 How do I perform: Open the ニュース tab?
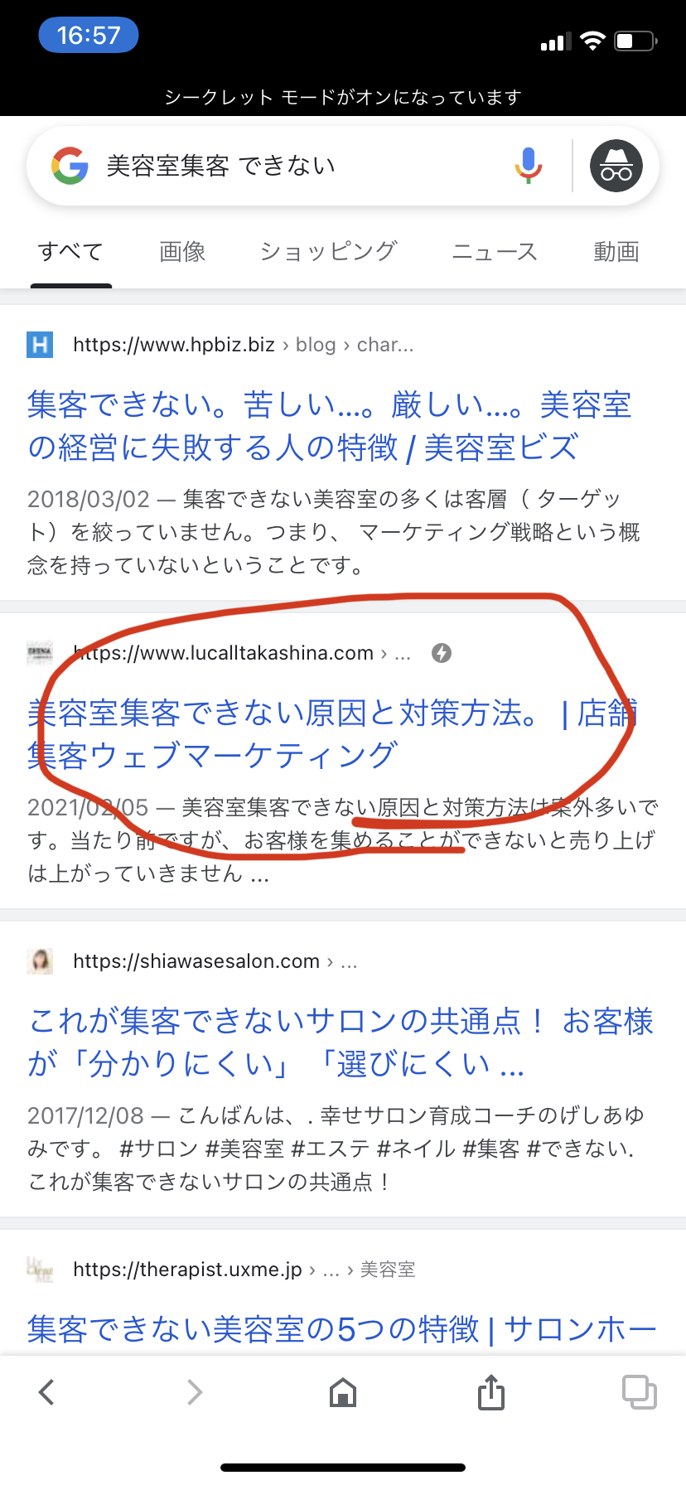coord(495,252)
